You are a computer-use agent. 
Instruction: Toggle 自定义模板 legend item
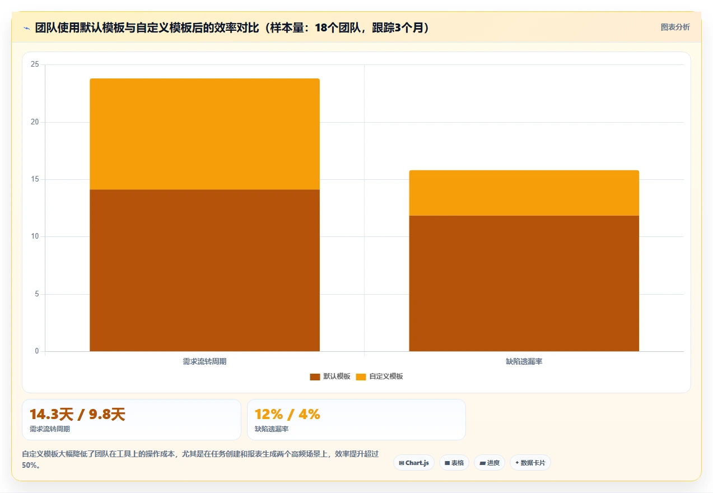(x=380, y=376)
